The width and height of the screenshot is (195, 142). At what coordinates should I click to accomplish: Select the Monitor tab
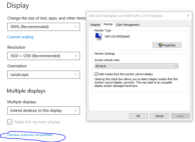[x=108, y=24]
